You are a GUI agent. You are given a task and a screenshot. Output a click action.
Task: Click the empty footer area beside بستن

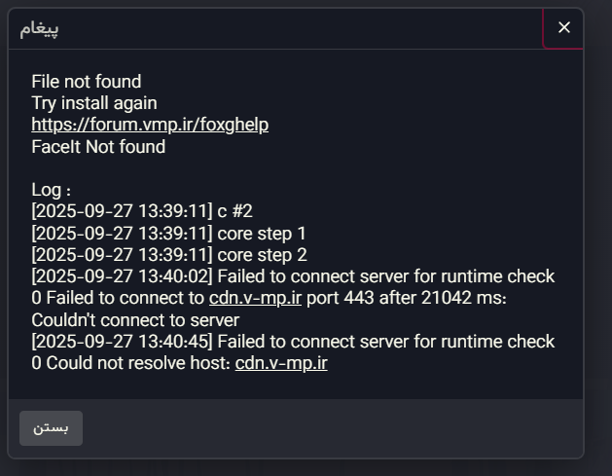click(x=331, y=428)
